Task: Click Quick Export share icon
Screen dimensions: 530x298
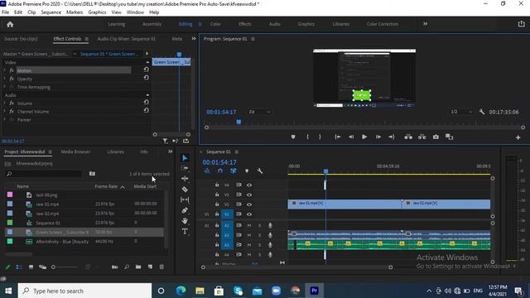Action: tap(521, 24)
